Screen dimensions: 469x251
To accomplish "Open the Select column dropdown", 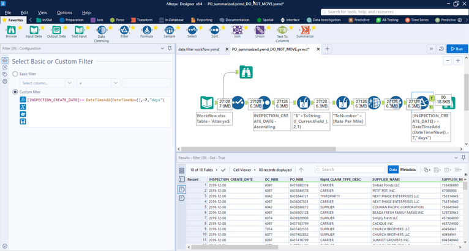I will [47, 83].
